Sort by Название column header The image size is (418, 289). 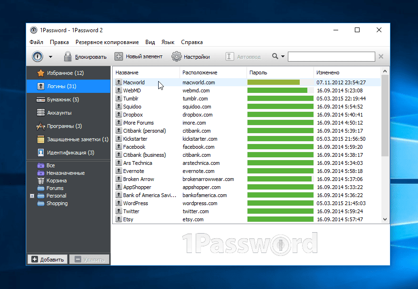(x=146, y=72)
